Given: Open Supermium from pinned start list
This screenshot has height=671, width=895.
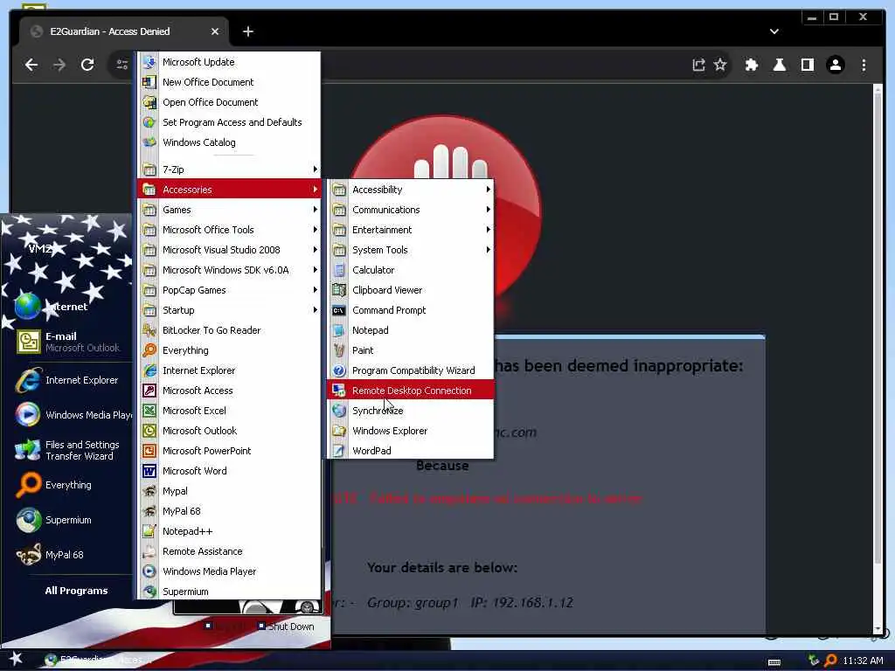Looking at the screenshot, I should point(67,520).
